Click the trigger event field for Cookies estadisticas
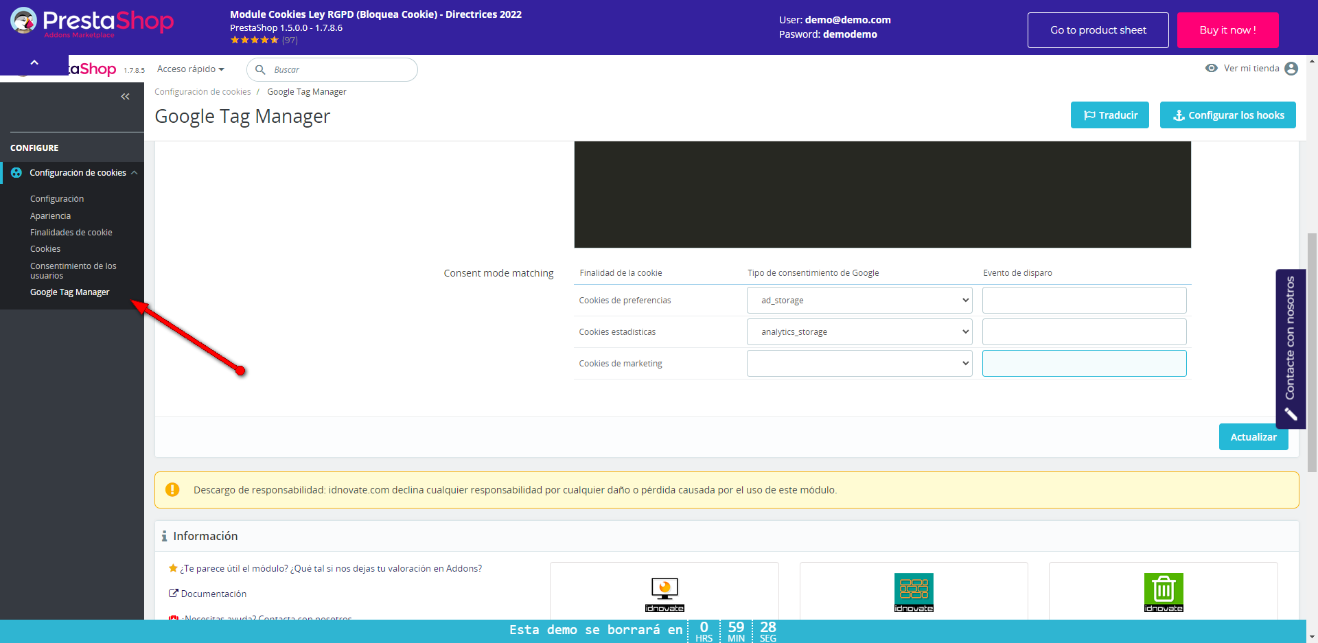The height and width of the screenshot is (643, 1318). pos(1085,332)
